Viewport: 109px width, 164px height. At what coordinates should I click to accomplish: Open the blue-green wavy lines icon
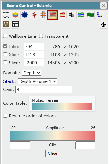(x=81, y=15)
